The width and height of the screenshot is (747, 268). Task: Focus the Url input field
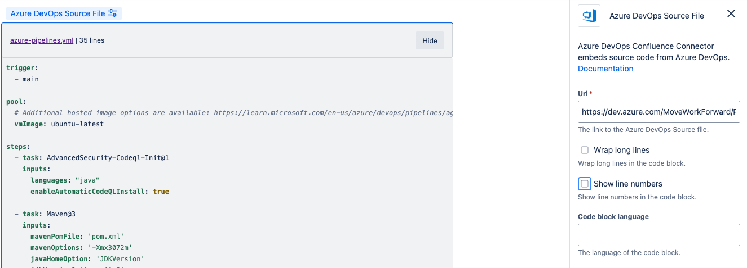tap(658, 112)
